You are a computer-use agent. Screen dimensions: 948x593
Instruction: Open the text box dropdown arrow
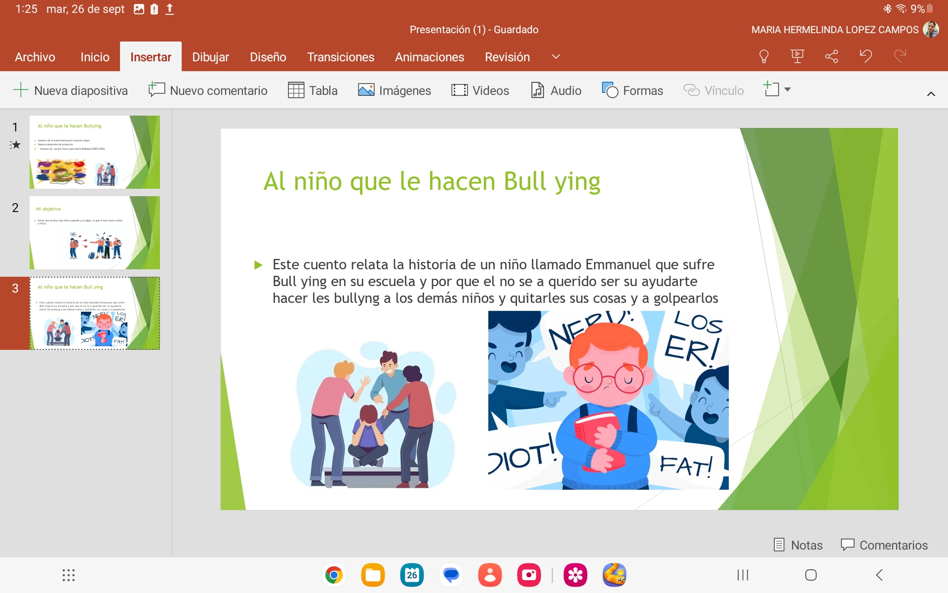pyautogui.click(x=788, y=89)
